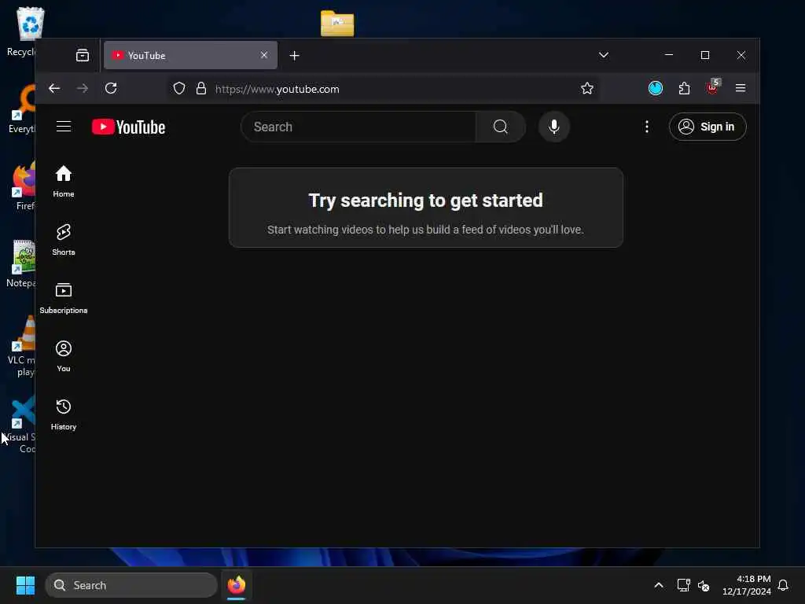The height and width of the screenshot is (604, 805).
Task: Go to Home in the sidebar
Action: pos(64,182)
